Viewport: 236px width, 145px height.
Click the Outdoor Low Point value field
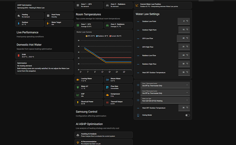tap(184, 21)
